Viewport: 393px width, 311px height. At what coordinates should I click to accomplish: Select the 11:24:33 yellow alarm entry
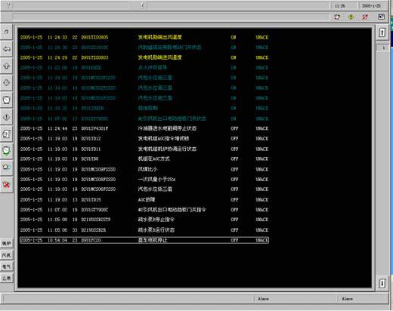click(x=144, y=37)
